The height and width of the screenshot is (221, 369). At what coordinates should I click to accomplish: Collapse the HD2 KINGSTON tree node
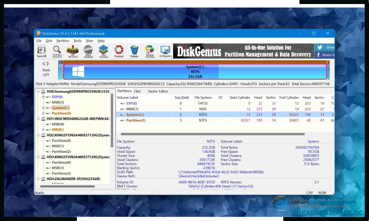38,135
